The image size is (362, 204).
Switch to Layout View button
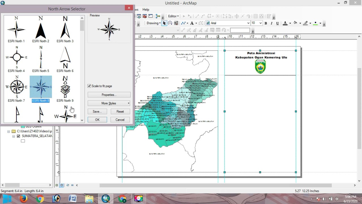click(x=61, y=185)
